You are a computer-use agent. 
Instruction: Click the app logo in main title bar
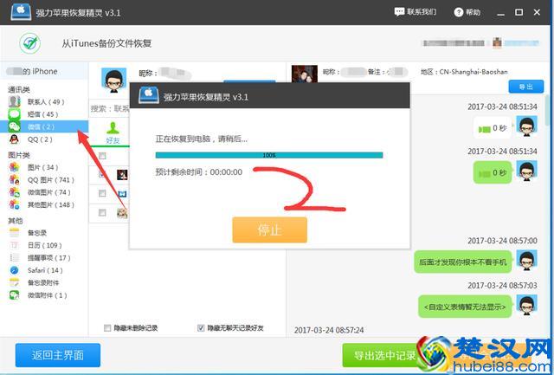(x=21, y=12)
